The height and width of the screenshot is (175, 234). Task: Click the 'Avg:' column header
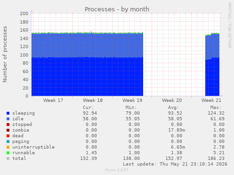click(x=174, y=108)
